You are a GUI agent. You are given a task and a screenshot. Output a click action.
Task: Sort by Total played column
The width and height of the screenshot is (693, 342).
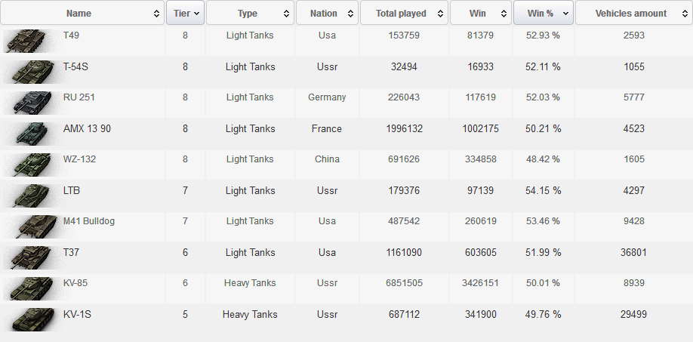(403, 13)
